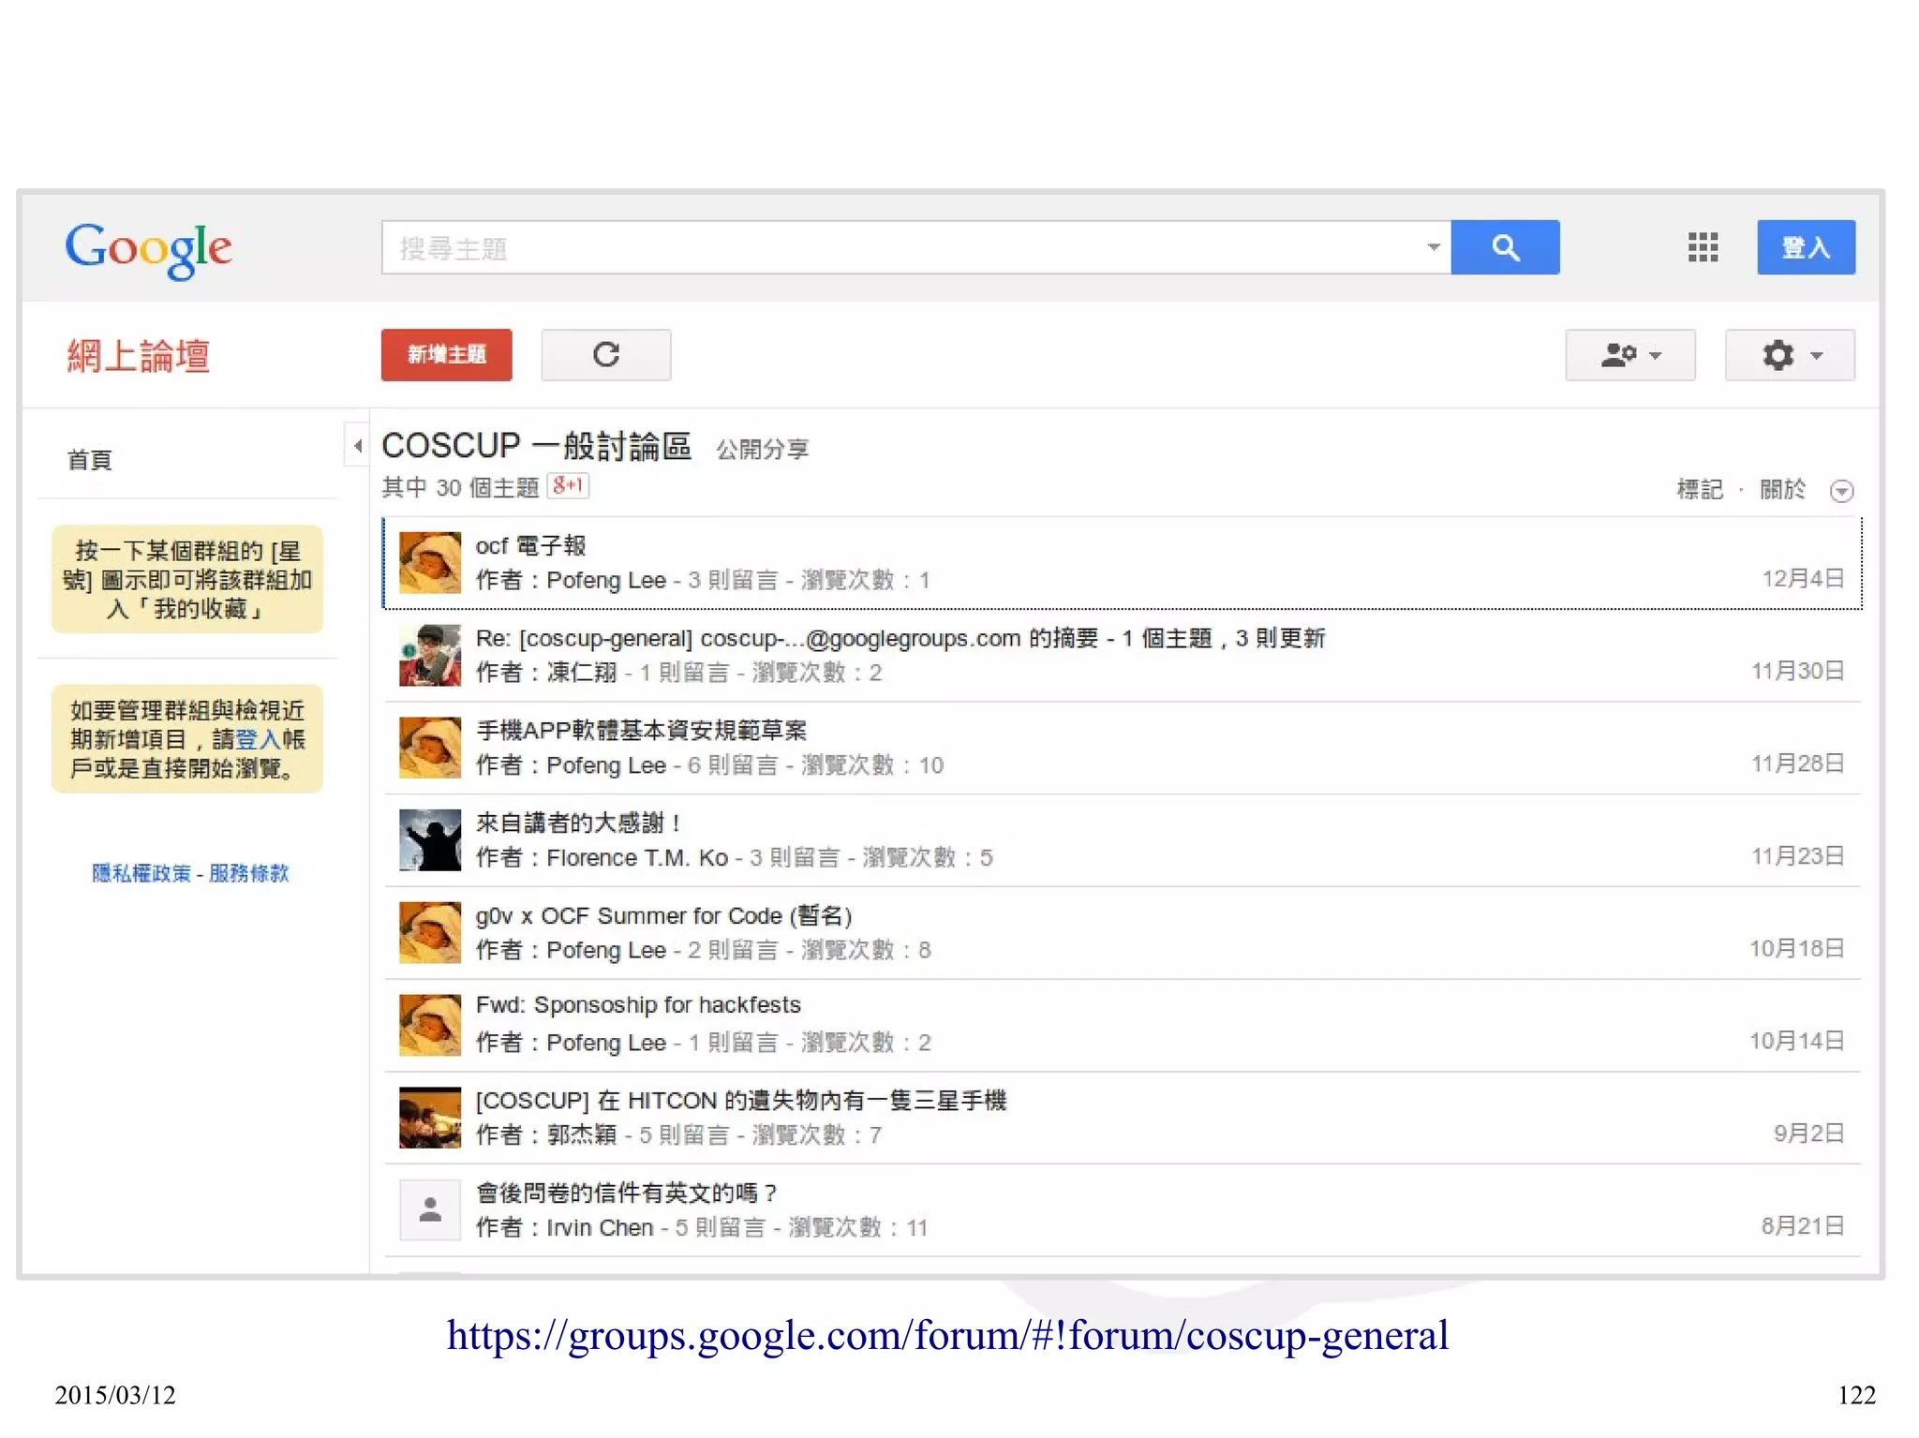The width and height of the screenshot is (1919, 1438).
Task: Click the refresh button
Action: click(x=606, y=354)
